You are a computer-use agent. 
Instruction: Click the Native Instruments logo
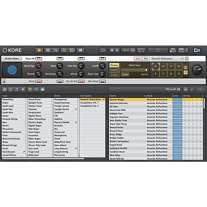197,50
